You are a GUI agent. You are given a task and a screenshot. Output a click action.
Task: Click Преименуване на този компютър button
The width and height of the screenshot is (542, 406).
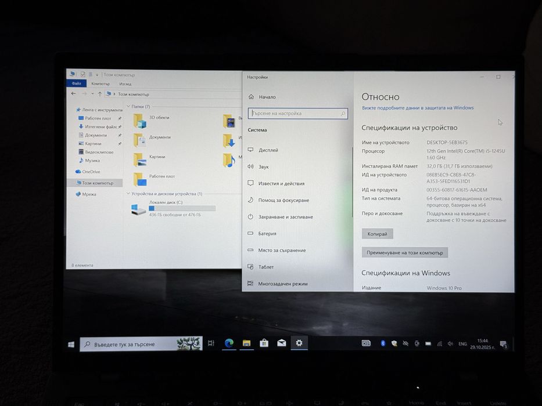(404, 252)
